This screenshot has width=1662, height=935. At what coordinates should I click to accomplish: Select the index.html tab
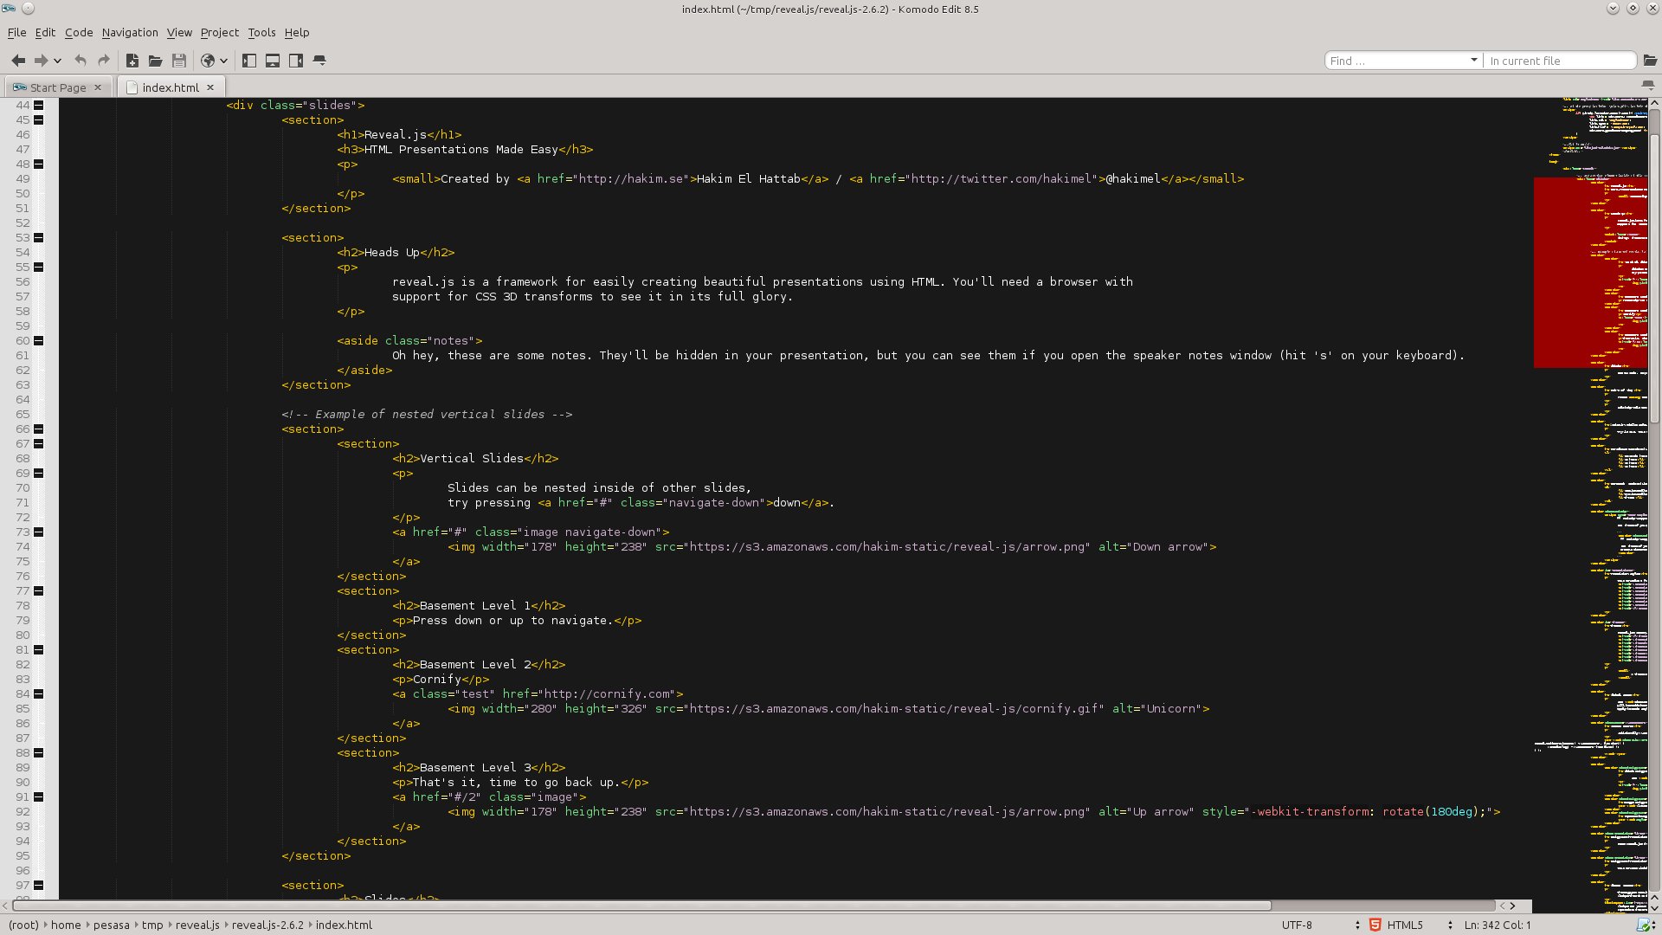171,87
